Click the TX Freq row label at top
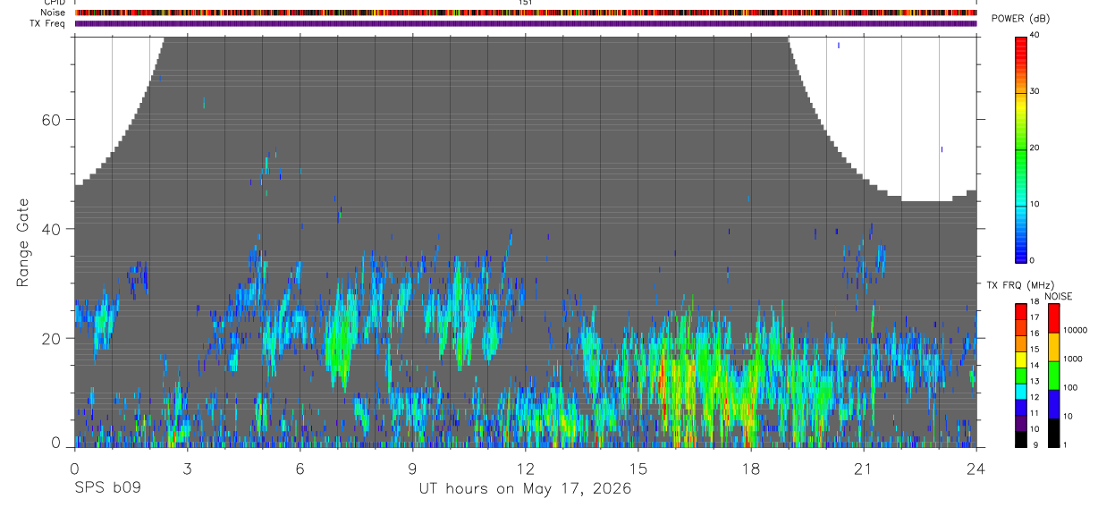The image size is (1098, 507). [48, 23]
